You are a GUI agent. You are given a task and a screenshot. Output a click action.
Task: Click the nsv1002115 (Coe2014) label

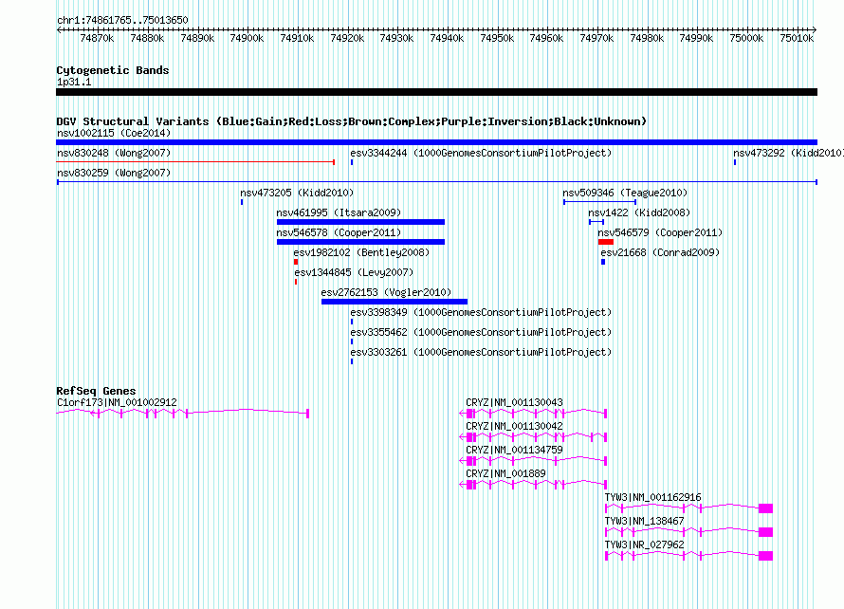coord(114,133)
